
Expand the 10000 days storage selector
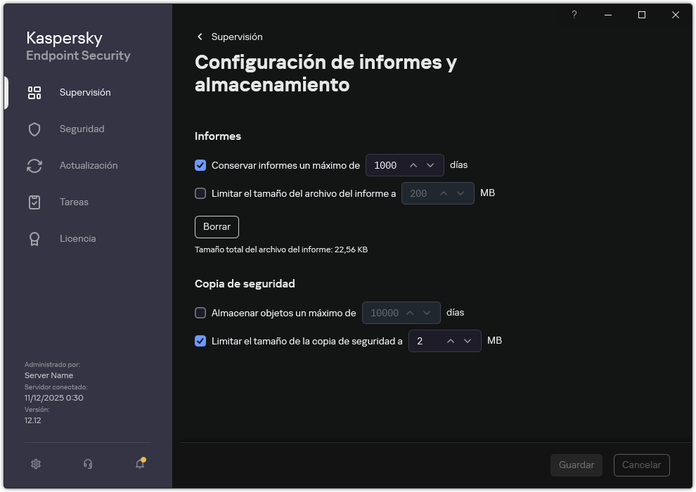coord(401,313)
